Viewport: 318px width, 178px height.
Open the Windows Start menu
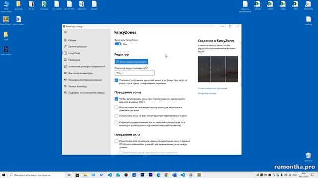4,175
